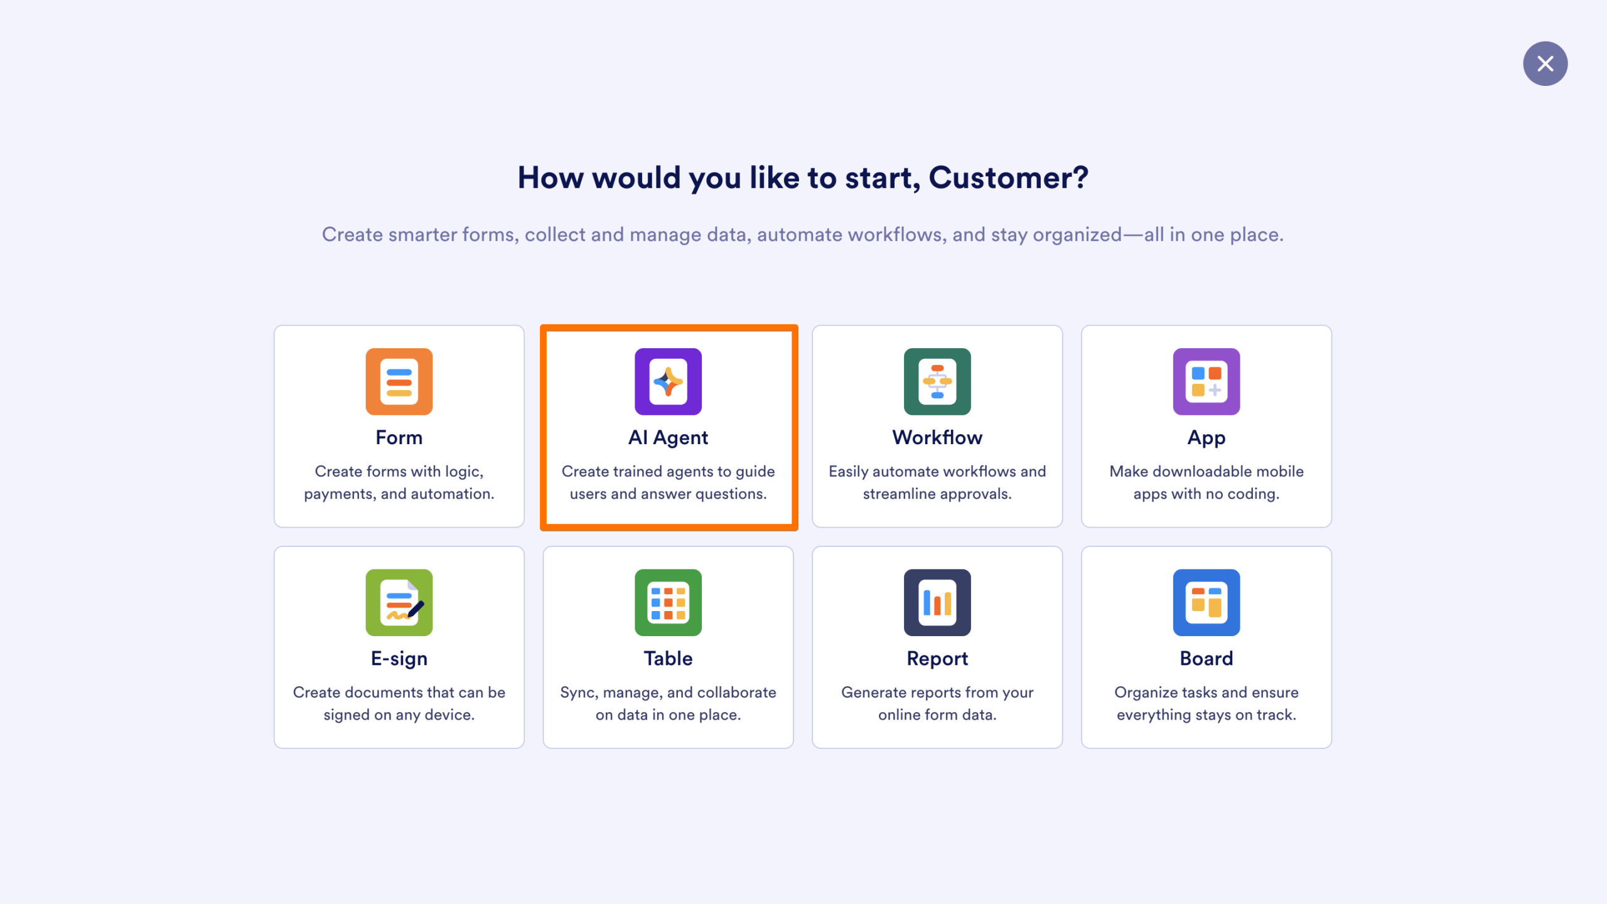Choose the Table title label
This screenshot has height=904, width=1607.
(x=668, y=658)
